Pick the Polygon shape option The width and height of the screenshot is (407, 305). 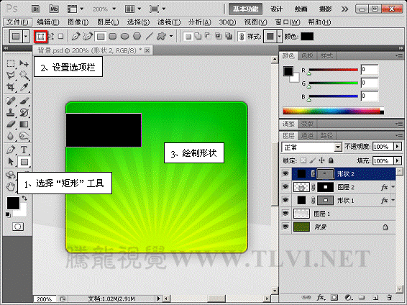click(x=137, y=37)
